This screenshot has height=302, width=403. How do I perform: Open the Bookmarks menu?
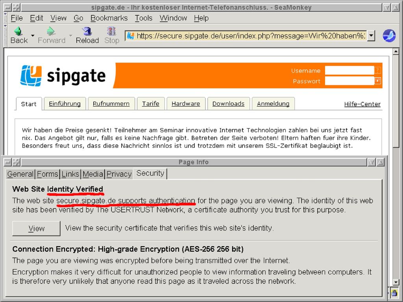pyautogui.click(x=109, y=18)
